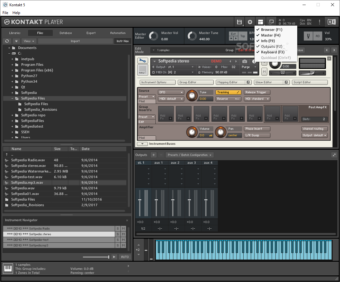Collapse the Softpedia Files folder

tap(12, 98)
